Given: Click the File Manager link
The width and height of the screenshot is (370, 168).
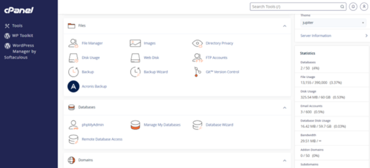Looking at the screenshot, I should 92,43.
